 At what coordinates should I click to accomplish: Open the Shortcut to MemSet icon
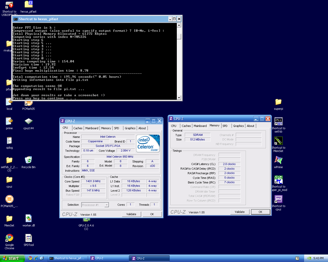coord(279,140)
